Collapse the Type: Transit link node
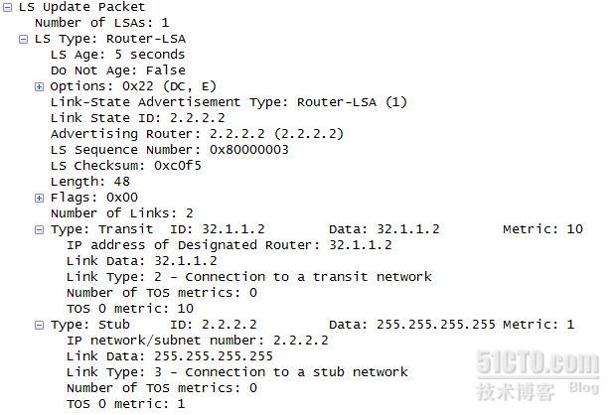 39,229
